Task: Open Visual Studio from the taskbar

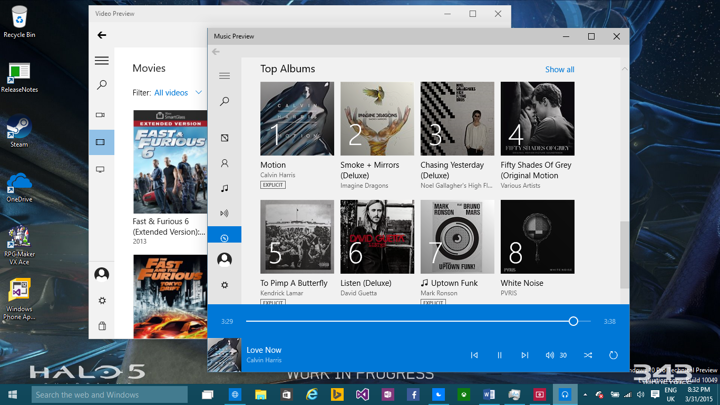Action: pos(362,394)
